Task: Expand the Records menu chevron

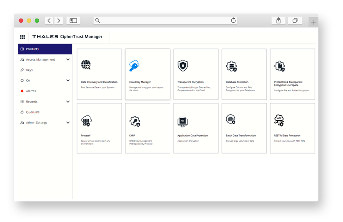Action: pos(68,101)
